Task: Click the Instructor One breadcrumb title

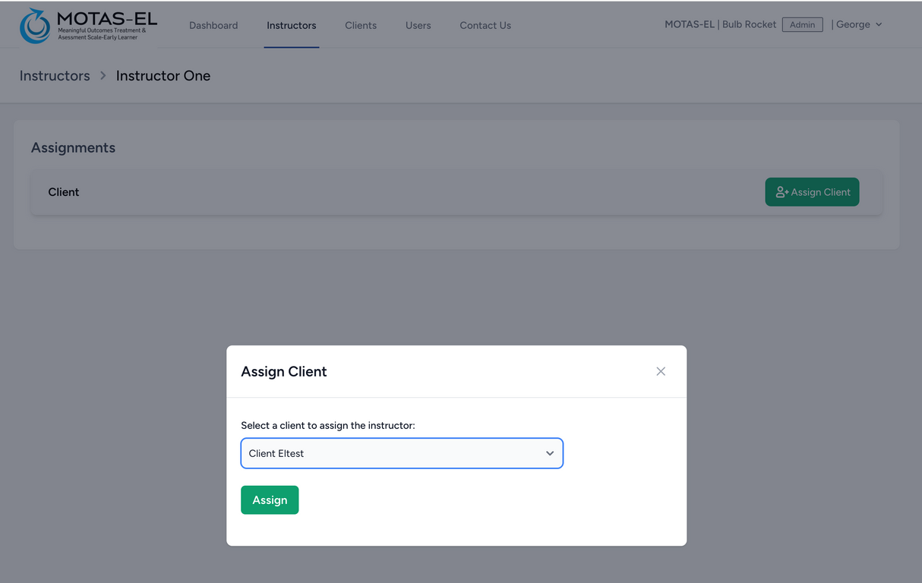Action: pos(163,76)
